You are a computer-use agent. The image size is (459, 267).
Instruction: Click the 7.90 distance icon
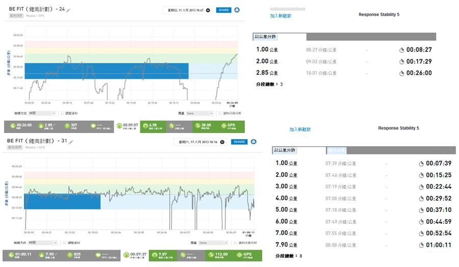42,255
